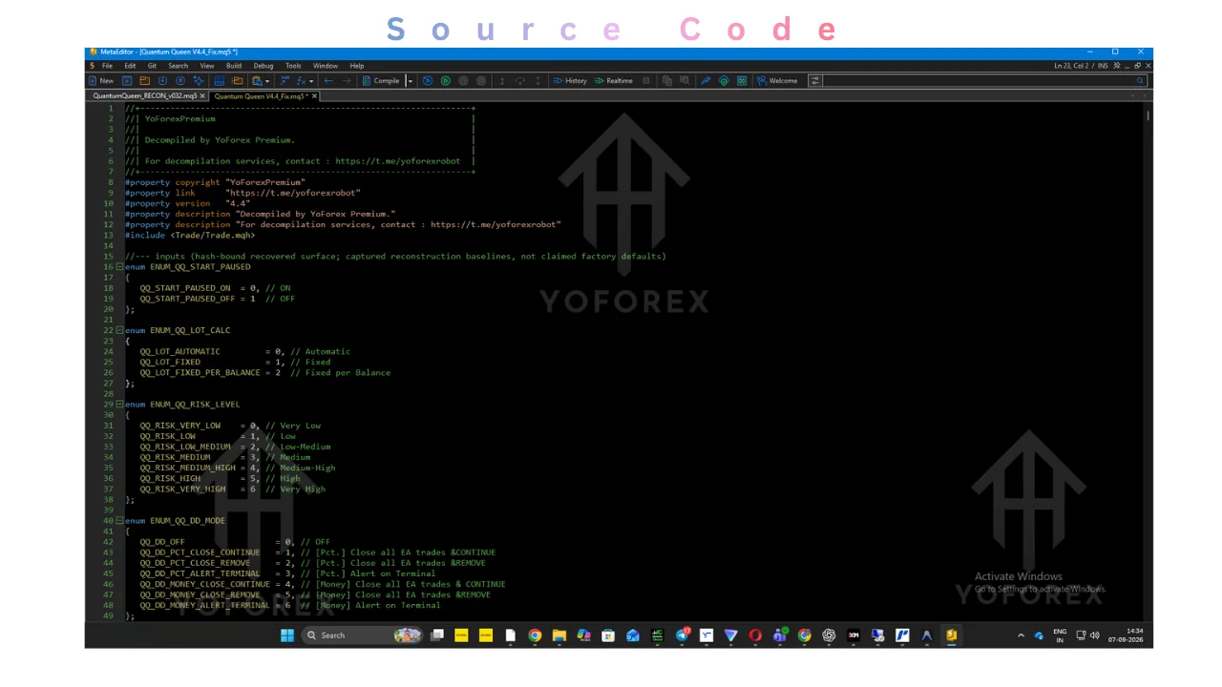This screenshot has width=1222, height=687.
Task: Open the ChatGPT icon on taskbar
Action: 829,635
